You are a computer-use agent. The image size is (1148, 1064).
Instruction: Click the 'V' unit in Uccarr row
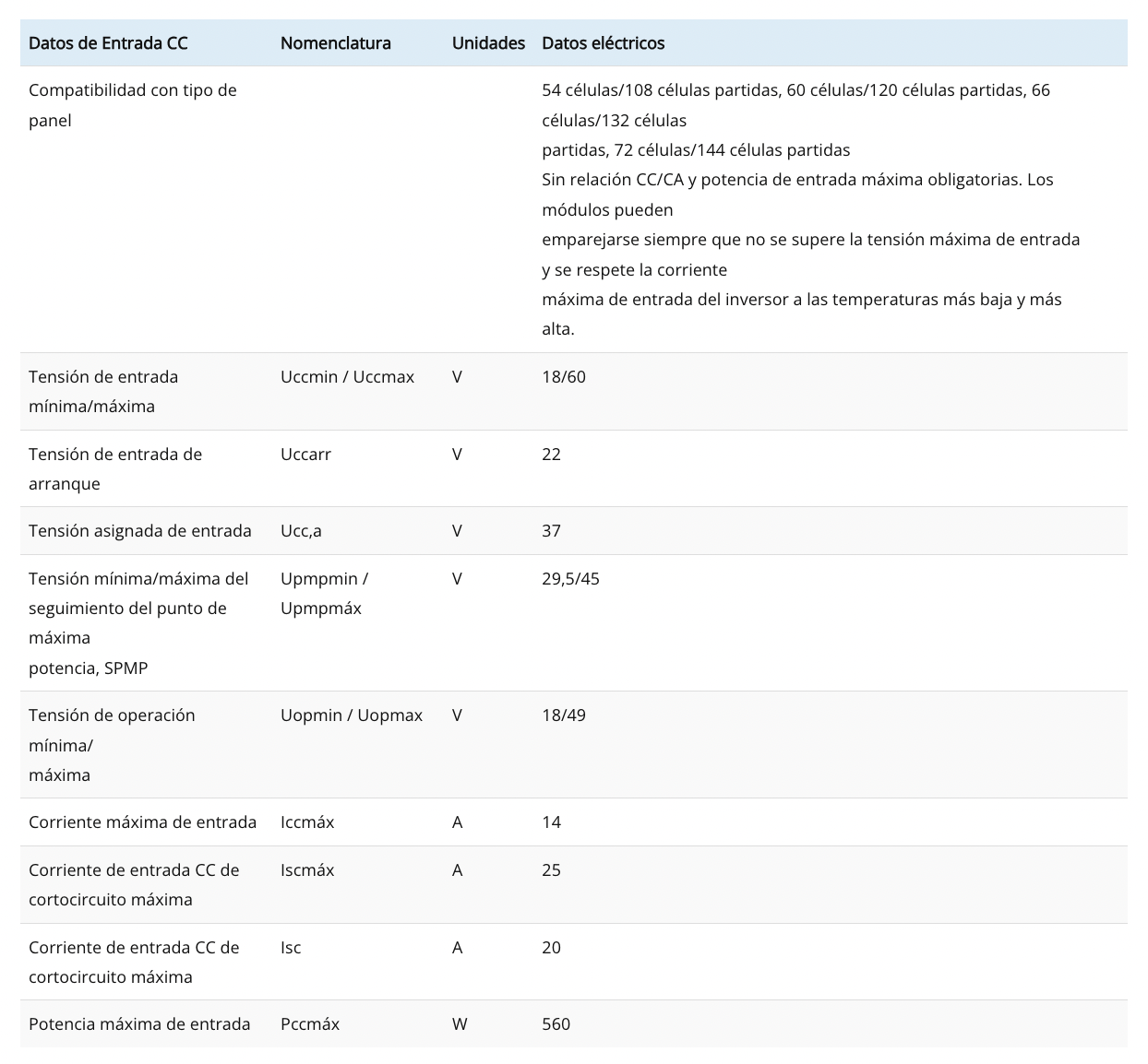pyautogui.click(x=458, y=455)
